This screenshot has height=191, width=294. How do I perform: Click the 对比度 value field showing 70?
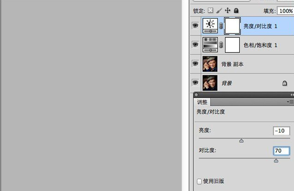click(x=282, y=151)
